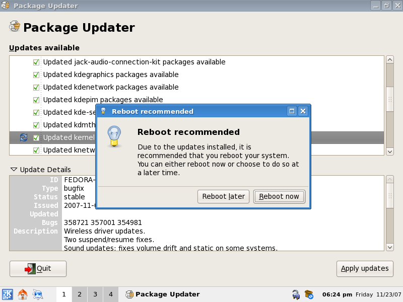The height and width of the screenshot is (302, 403).
Task: Minimize the Package Updater window
Action: (x=375, y=6)
